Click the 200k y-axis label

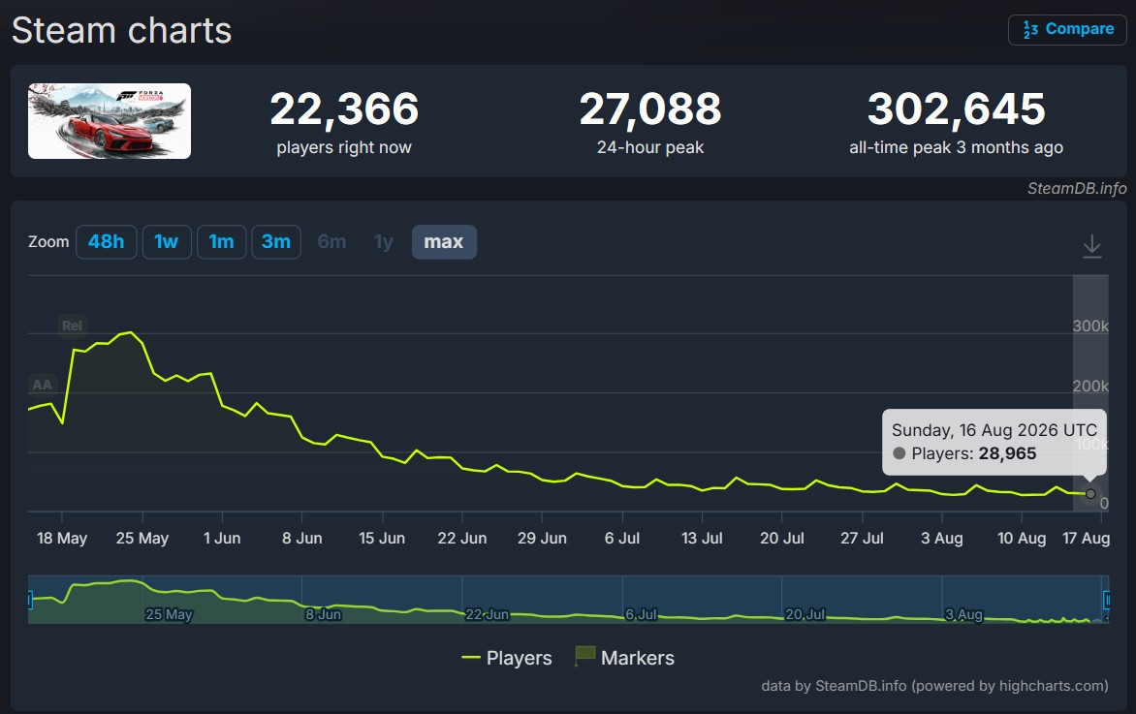pyautogui.click(x=1090, y=386)
